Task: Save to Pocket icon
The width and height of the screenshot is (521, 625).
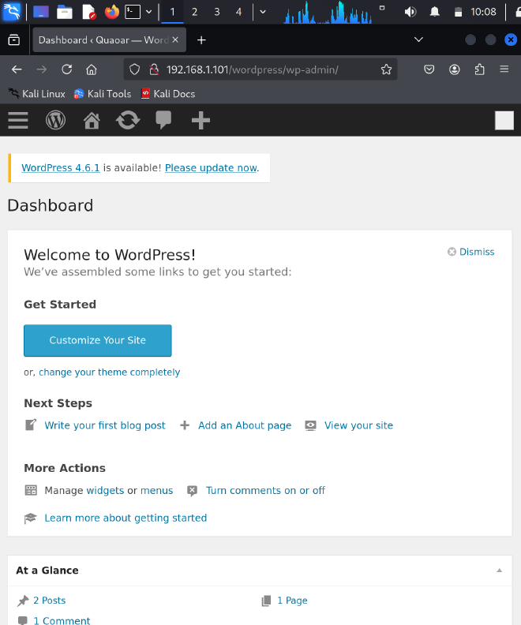Action: 429,69
